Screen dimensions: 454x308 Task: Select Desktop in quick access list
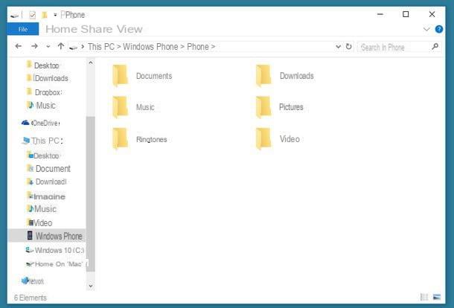pyautogui.click(x=42, y=65)
